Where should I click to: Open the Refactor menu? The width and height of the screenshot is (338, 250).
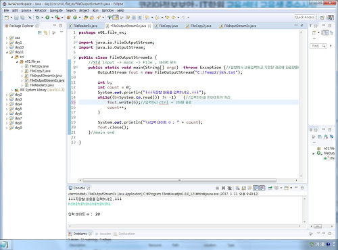point(41,10)
